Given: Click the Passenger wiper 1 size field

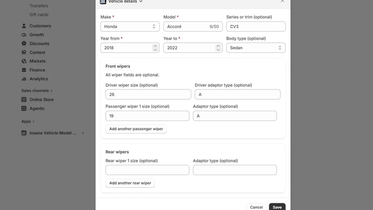Looking at the screenshot, I should click(x=147, y=116).
